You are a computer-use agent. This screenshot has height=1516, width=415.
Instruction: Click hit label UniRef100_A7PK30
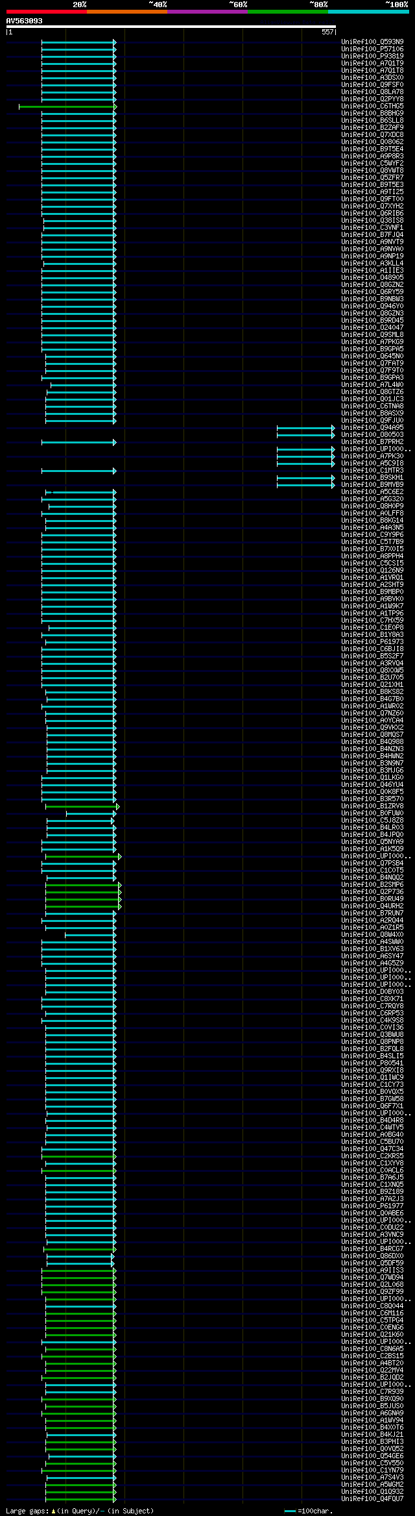point(372,456)
